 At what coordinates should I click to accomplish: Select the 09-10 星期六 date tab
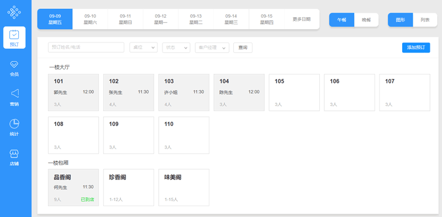90,19
